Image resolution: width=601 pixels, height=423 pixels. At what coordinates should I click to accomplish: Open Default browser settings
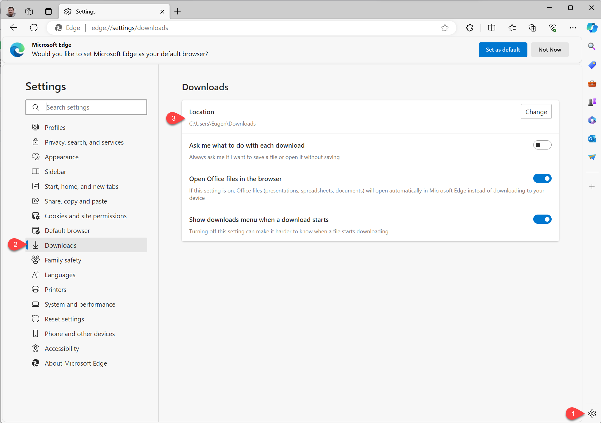pyautogui.click(x=86, y=231)
